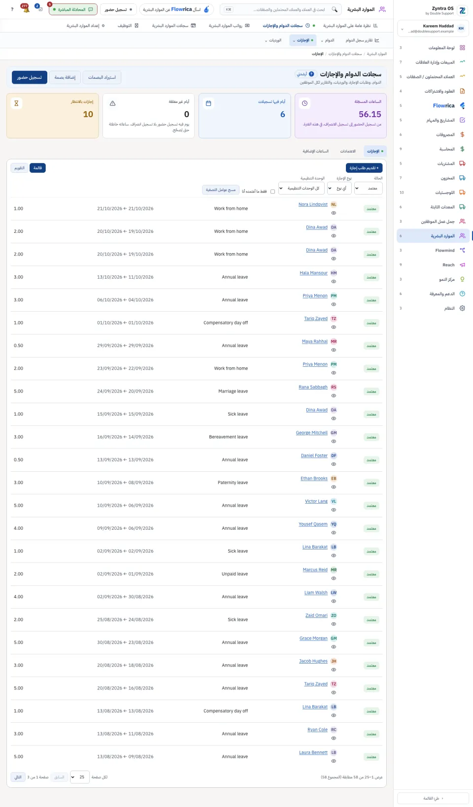Click the warning triangle icon on unclosed-days card
The height and width of the screenshot is (807, 473).
point(112,103)
